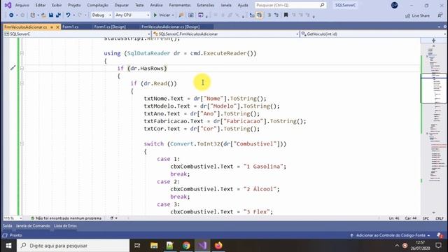Click the Windows taskbar search field
Viewport: 448px width, 252px height.
click(x=73, y=246)
